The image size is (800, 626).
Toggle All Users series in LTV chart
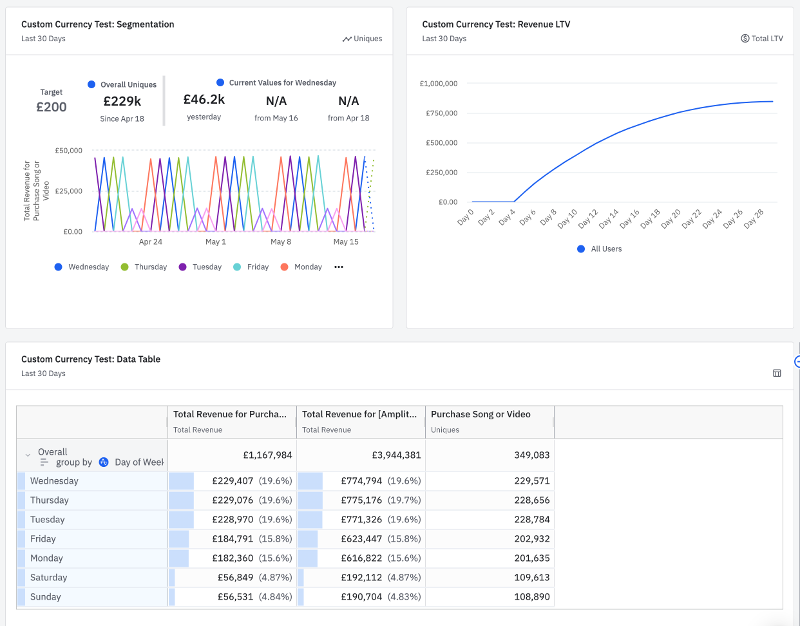click(x=600, y=249)
